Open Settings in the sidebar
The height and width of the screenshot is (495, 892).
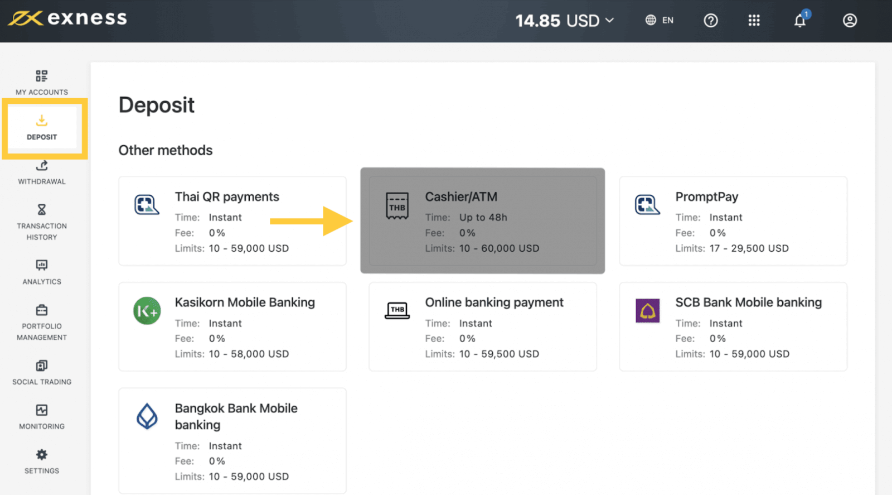click(x=42, y=462)
